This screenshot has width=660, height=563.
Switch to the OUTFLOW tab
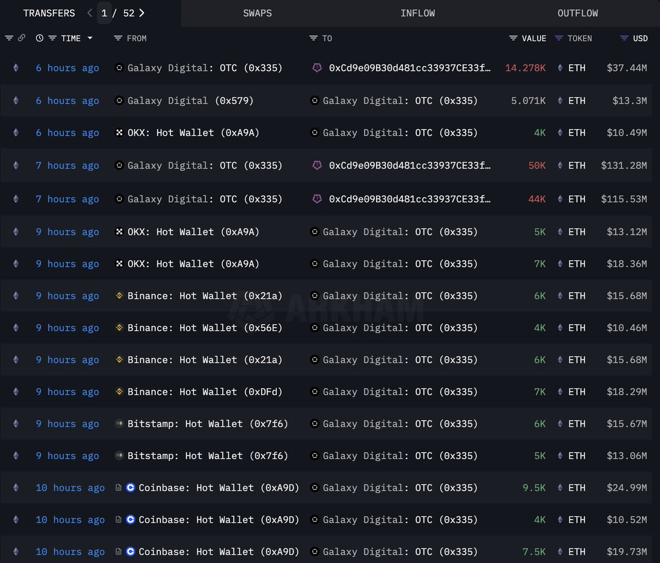point(577,13)
